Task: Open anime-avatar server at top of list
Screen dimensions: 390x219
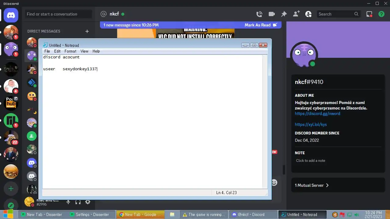Action: pos(11,32)
